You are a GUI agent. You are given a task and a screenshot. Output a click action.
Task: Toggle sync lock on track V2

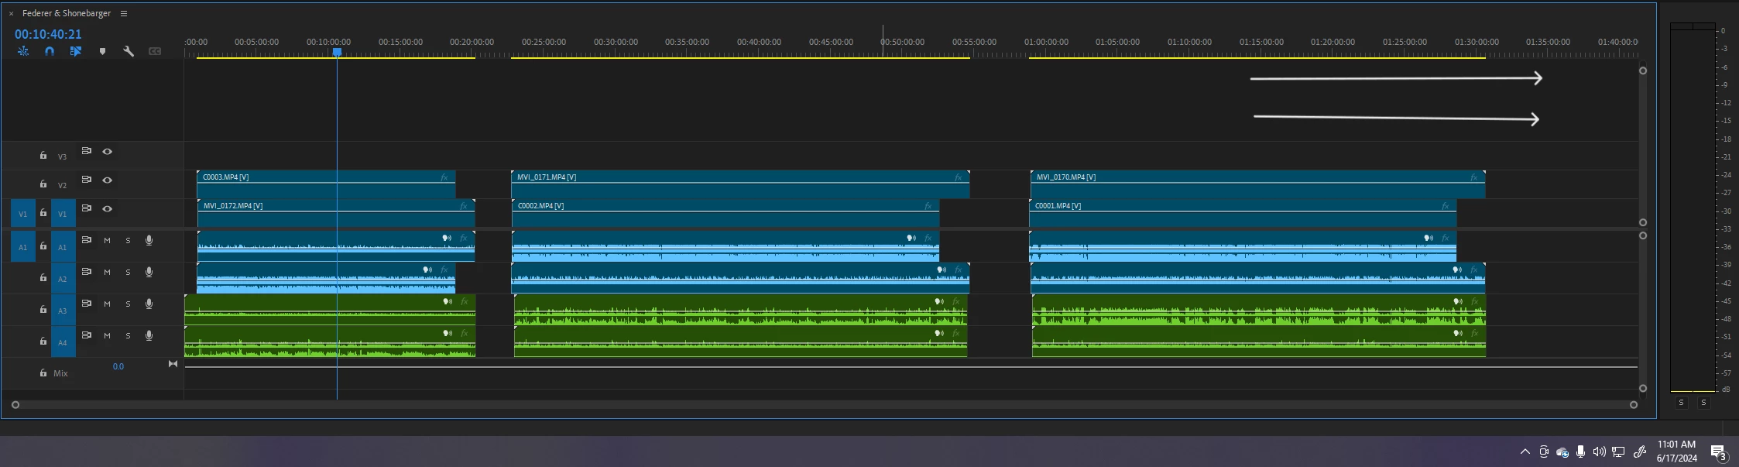click(x=87, y=180)
